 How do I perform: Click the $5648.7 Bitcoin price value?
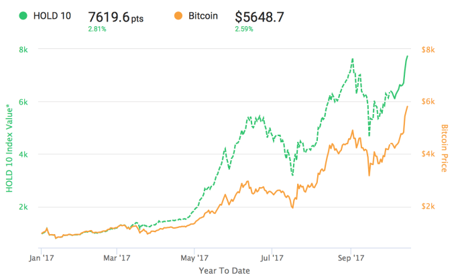(261, 16)
